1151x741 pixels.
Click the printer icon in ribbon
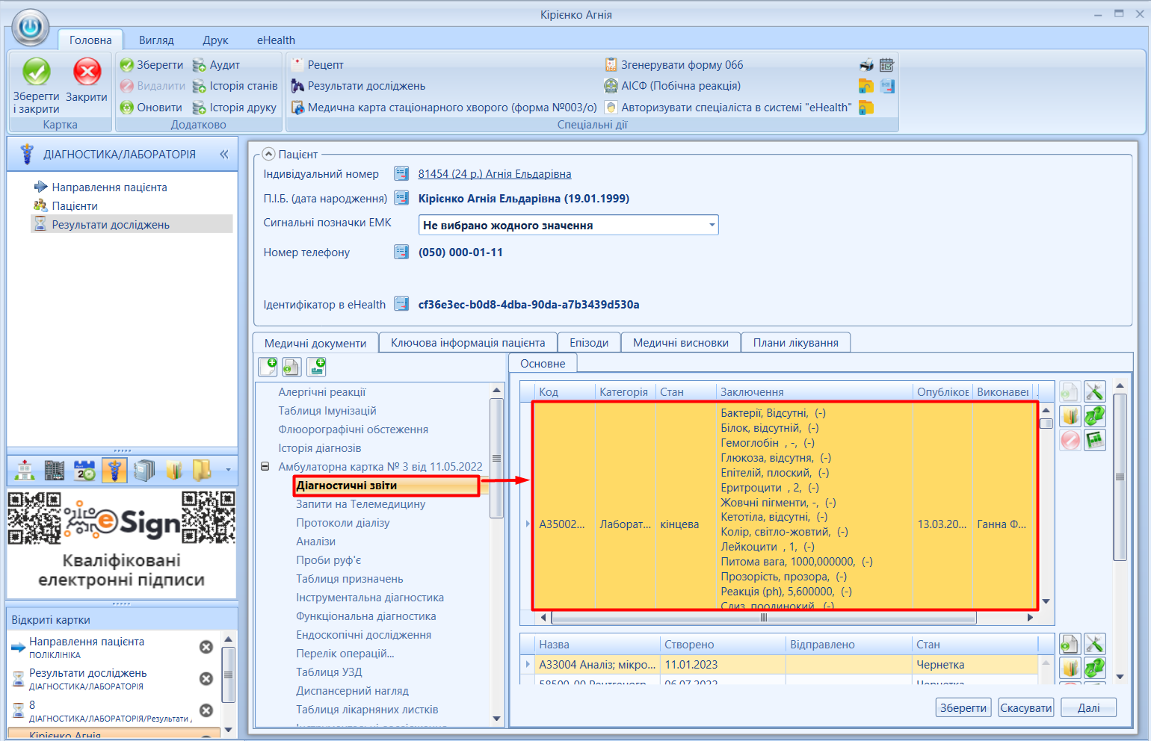[x=866, y=65]
